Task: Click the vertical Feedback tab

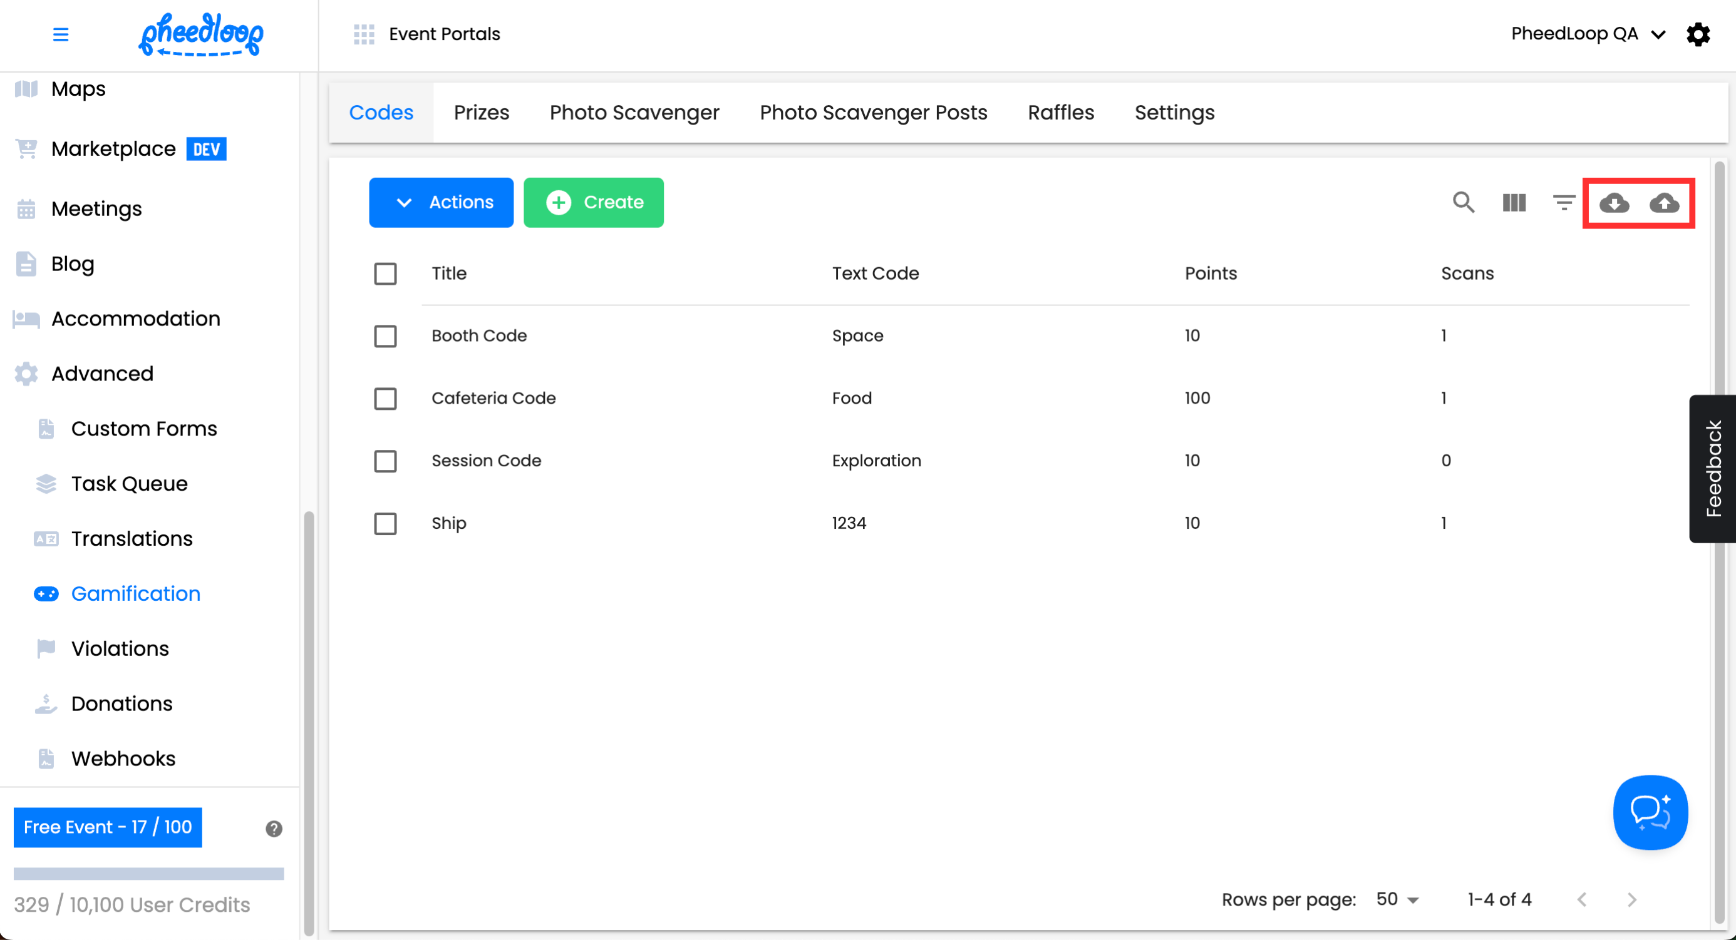Action: (x=1713, y=469)
